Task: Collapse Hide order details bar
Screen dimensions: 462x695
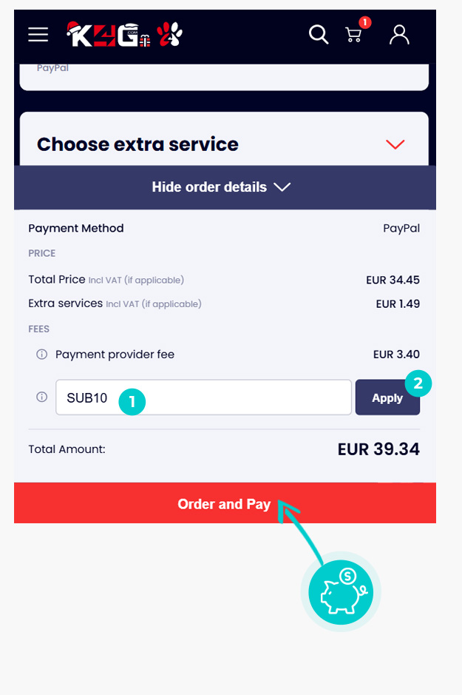Action: click(225, 187)
